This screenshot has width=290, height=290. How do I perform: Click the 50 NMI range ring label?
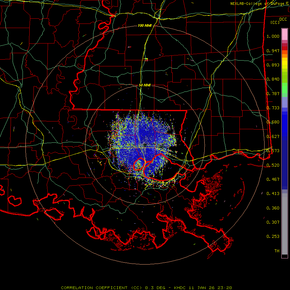tap(145, 85)
